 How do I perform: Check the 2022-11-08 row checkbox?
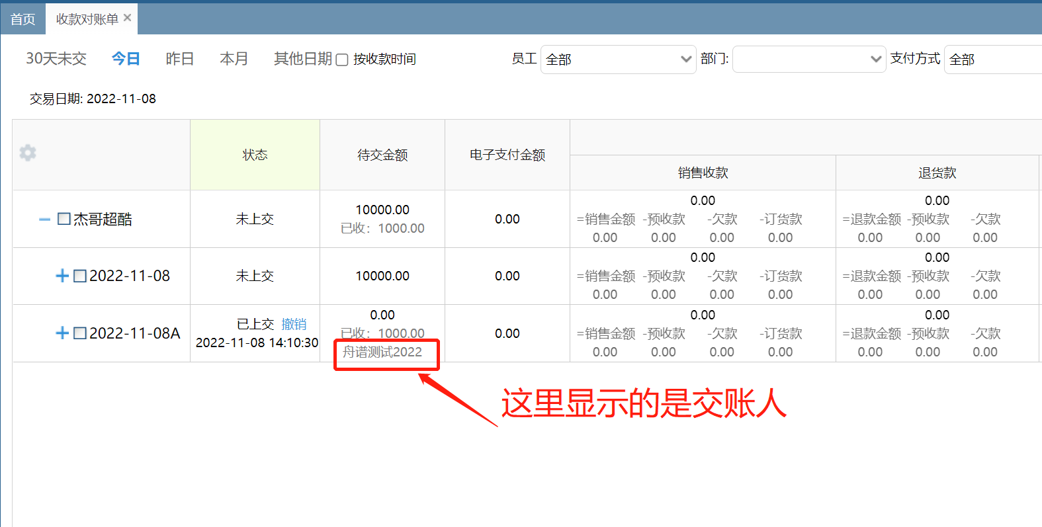point(80,276)
